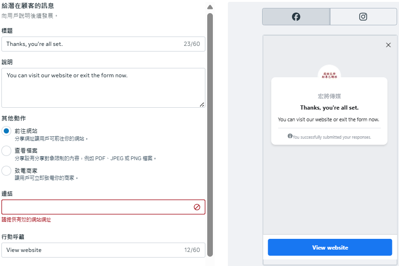
Task: Click the 請提供有效的網站網址 error message
Action: tap(26, 220)
